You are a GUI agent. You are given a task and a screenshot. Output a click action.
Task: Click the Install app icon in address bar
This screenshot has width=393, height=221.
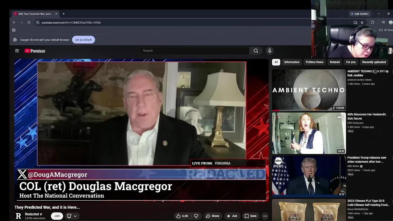click(356, 22)
